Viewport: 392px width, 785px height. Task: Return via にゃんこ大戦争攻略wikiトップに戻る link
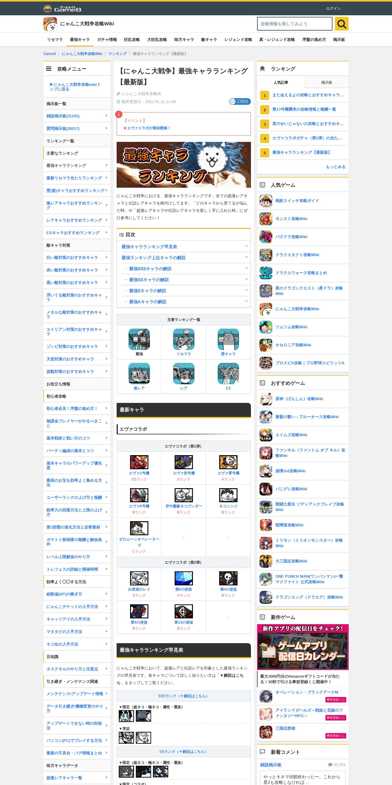coord(75,87)
